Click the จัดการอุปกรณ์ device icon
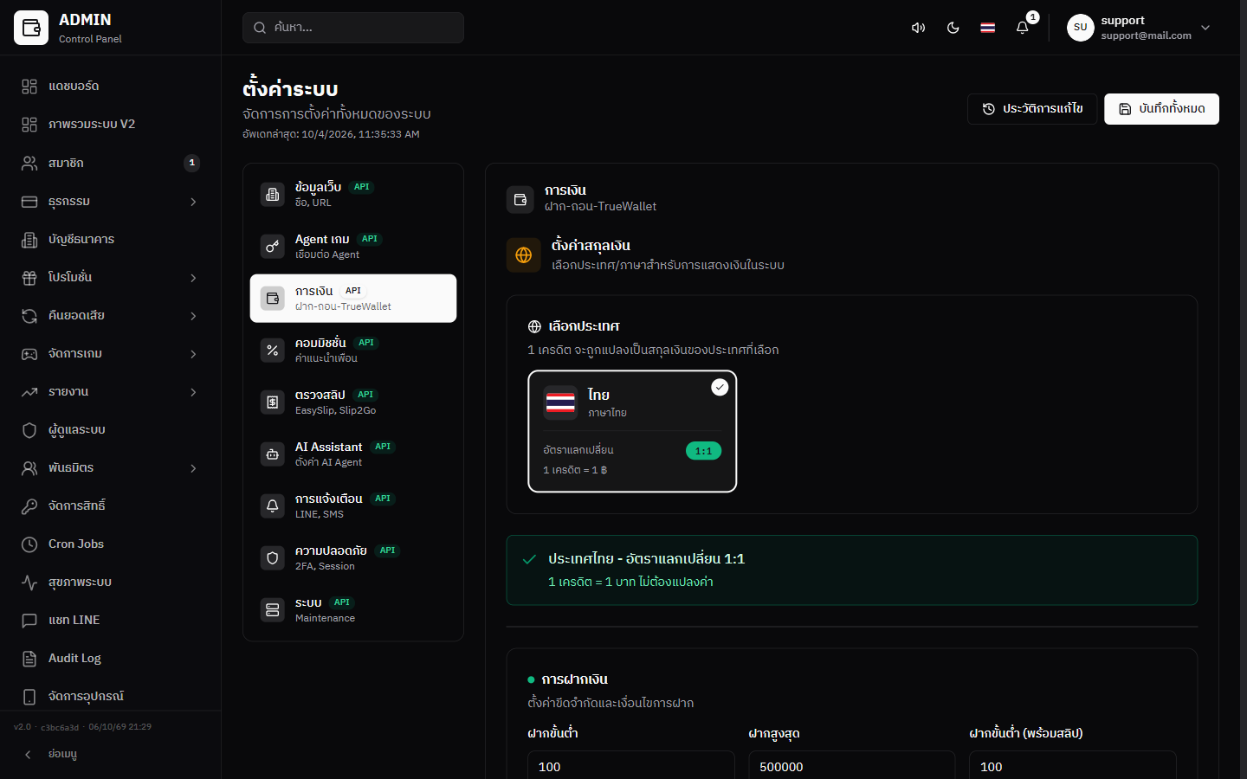This screenshot has height=779, width=1247. 29,697
